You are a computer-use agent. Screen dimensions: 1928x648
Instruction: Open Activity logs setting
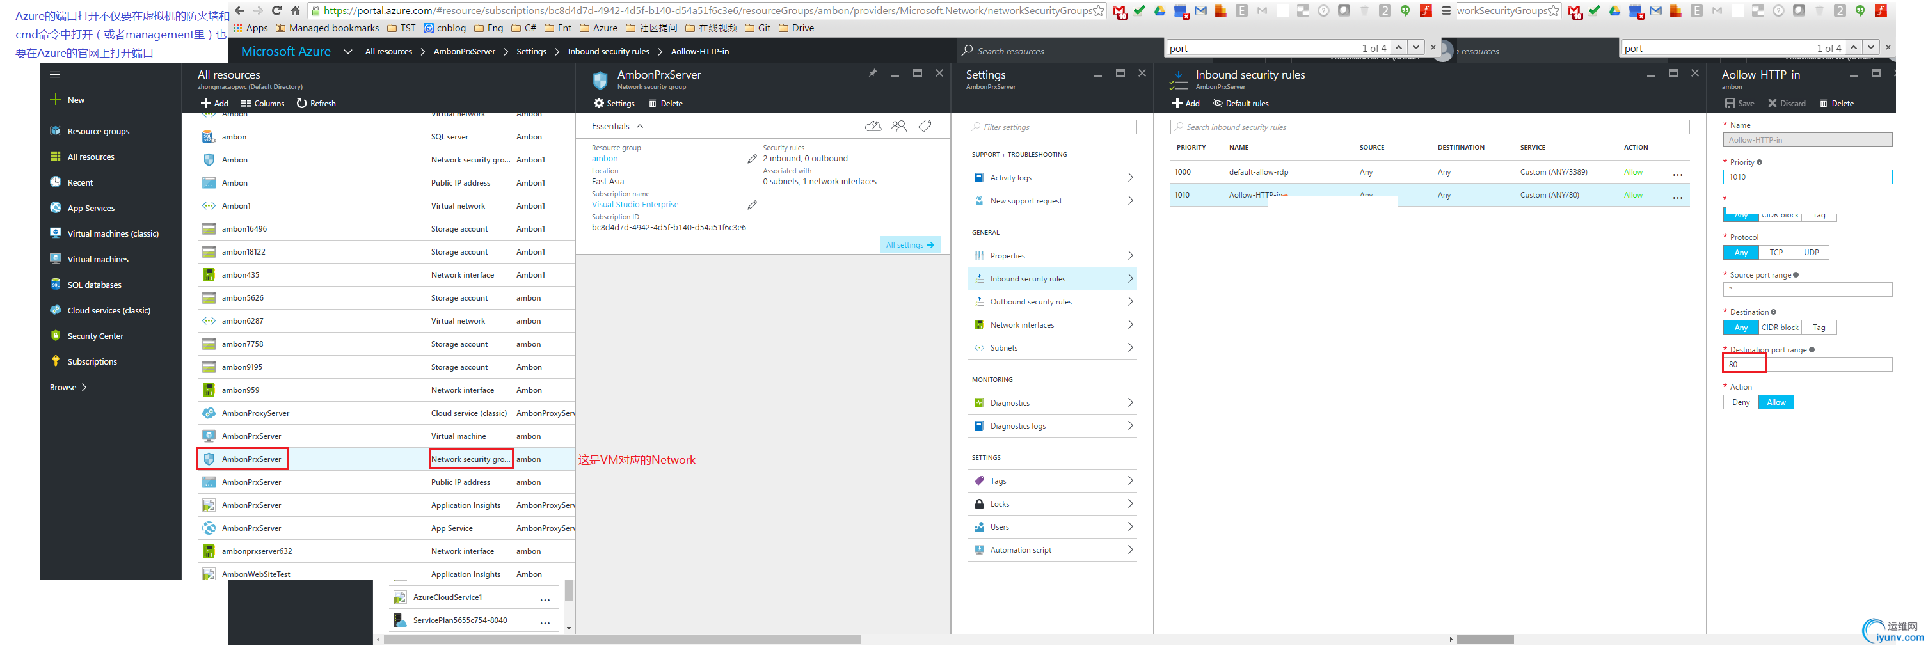click(x=1051, y=177)
